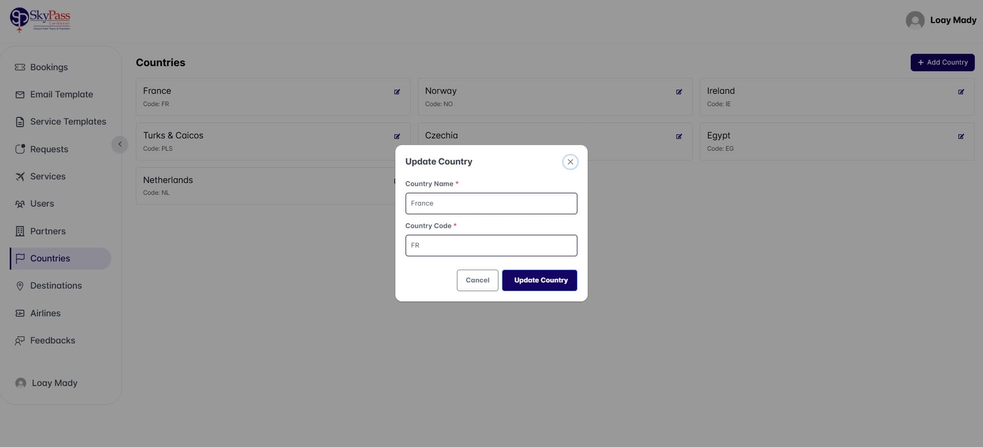Focus the Country Code input field
983x447 pixels.
click(491, 246)
